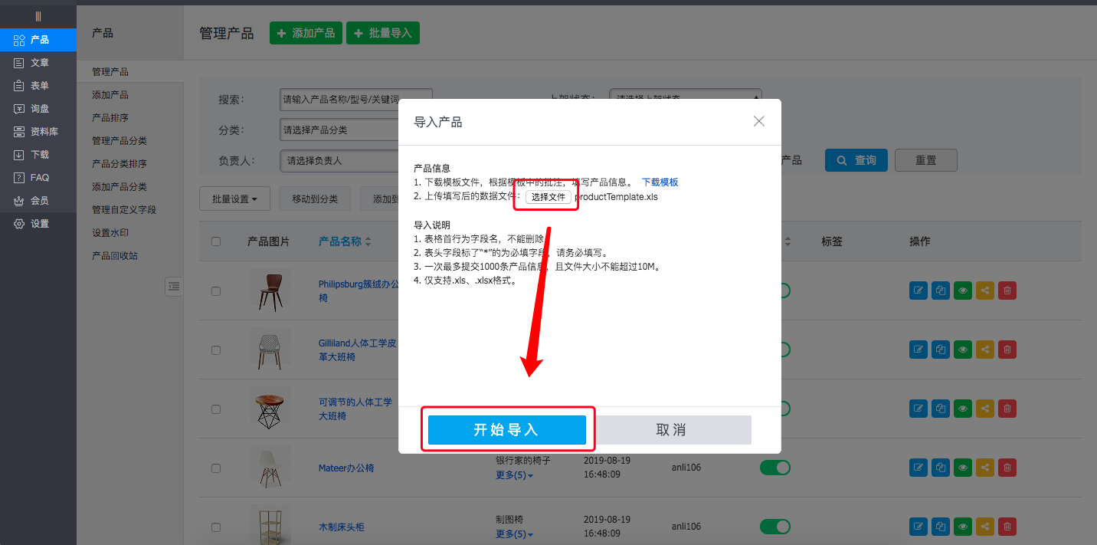Switch to the 文章 section in the sidebar
This screenshot has width=1097, height=545.
click(x=38, y=62)
